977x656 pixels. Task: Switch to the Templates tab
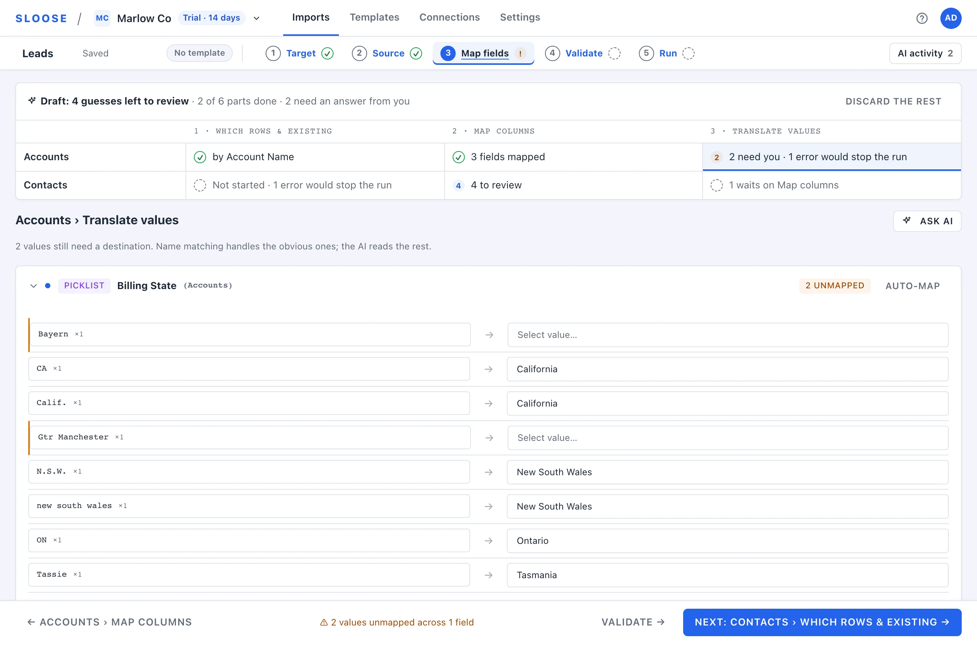coord(374,18)
